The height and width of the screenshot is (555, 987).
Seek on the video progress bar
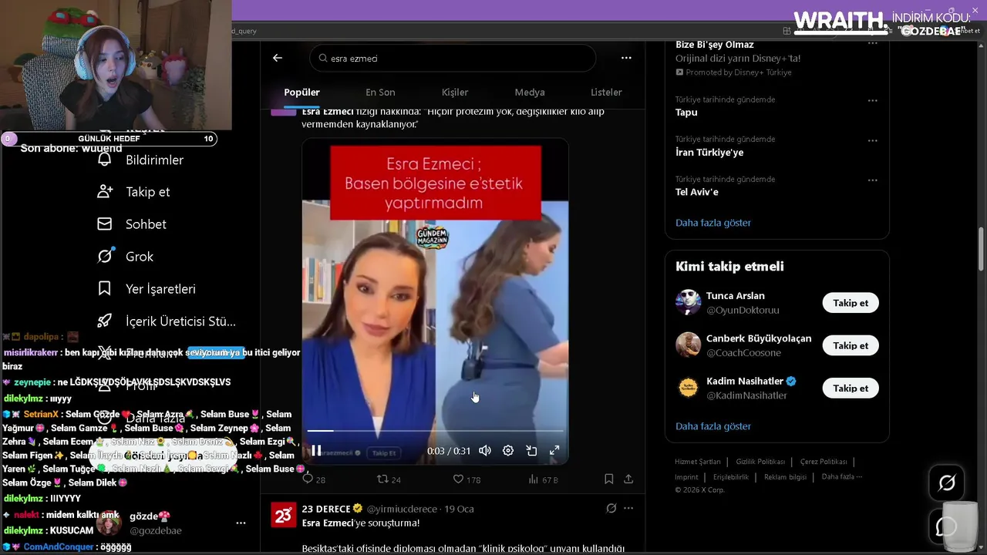[x=435, y=431]
